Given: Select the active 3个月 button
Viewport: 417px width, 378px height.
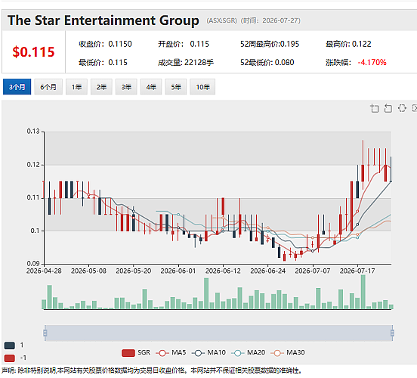Looking at the screenshot, I should click(17, 87).
